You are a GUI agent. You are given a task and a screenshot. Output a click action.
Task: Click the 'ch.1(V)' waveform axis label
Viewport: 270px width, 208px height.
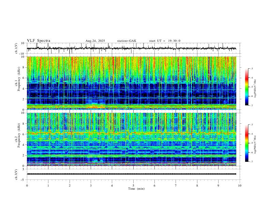(x=16, y=48)
